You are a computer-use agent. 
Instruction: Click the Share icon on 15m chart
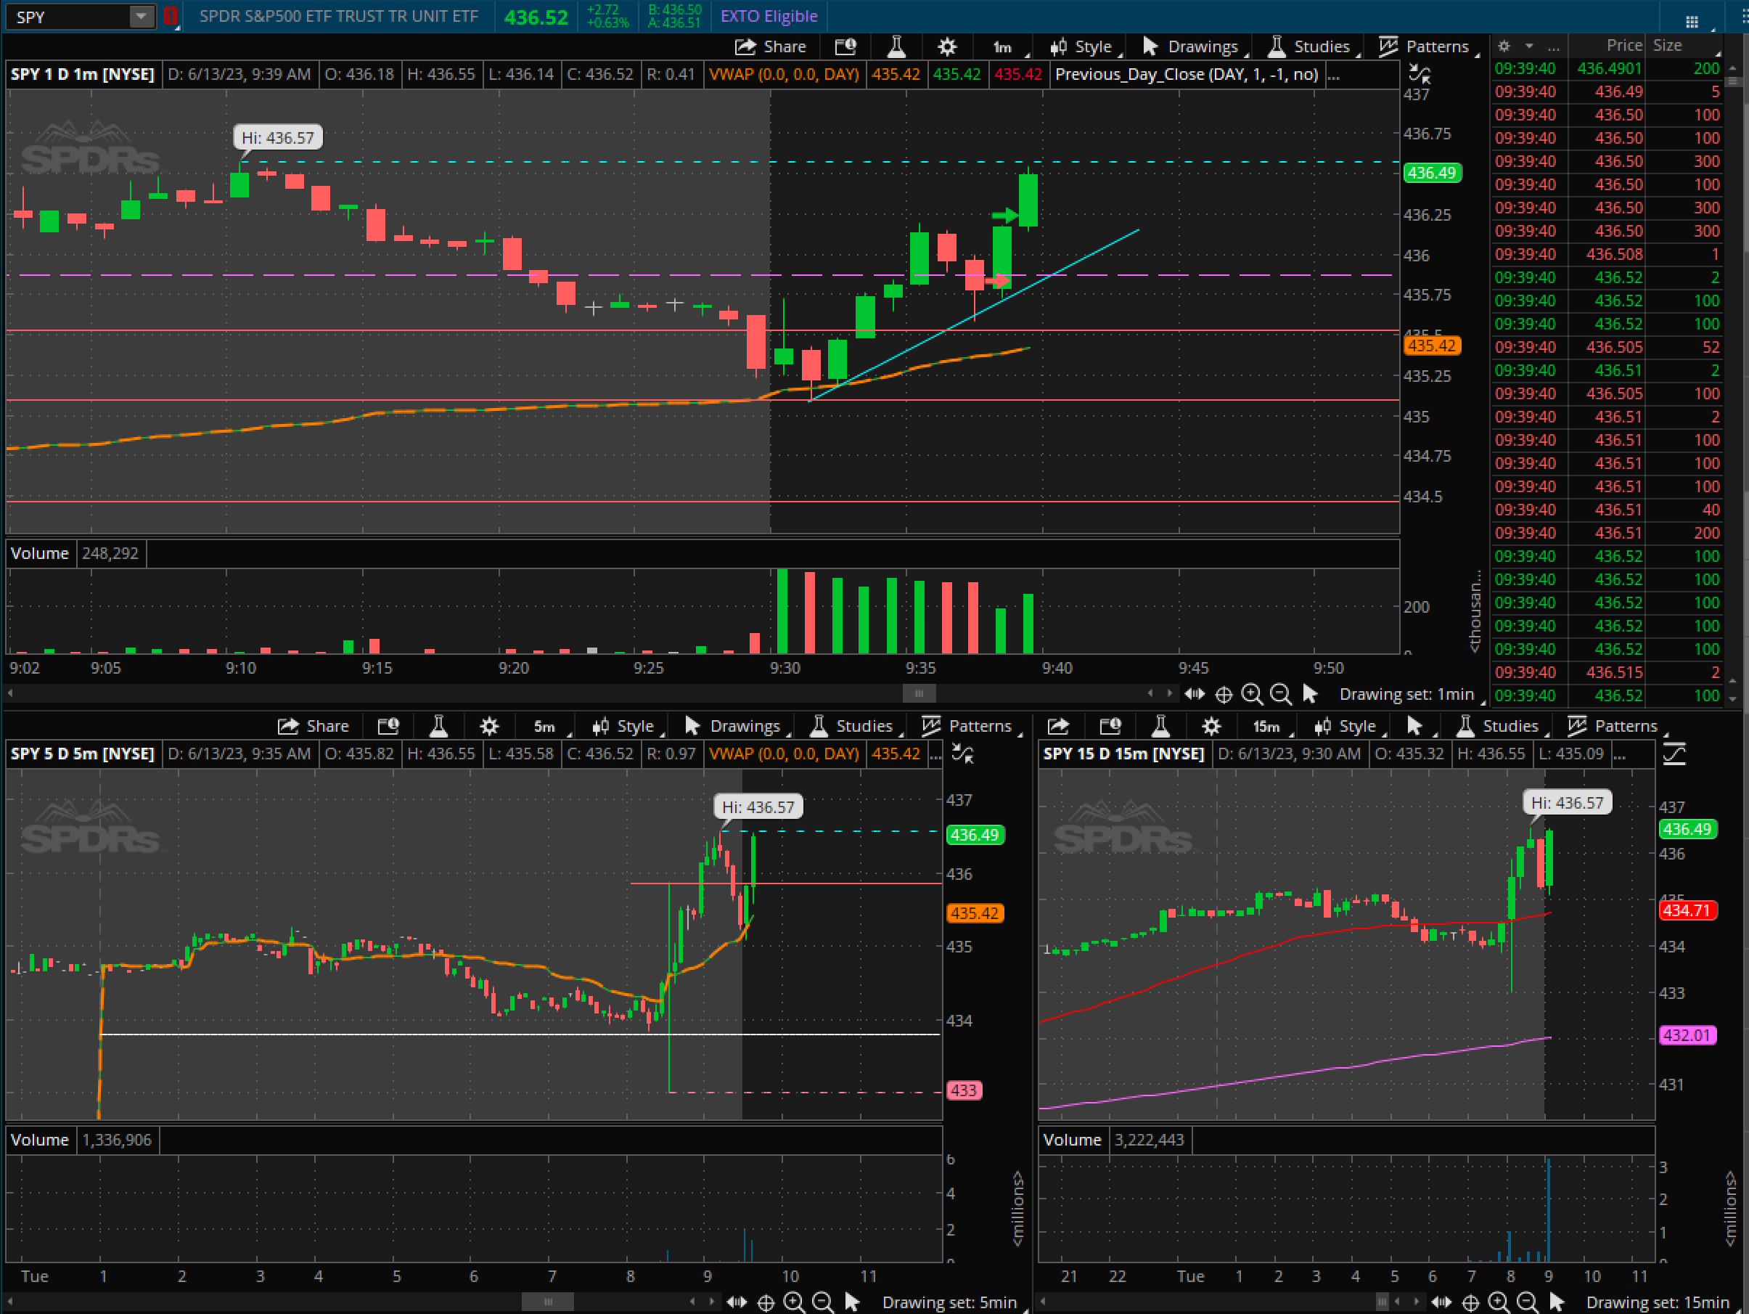coord(1058,725)
